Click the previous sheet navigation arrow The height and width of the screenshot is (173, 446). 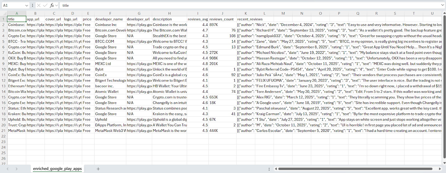8,169
